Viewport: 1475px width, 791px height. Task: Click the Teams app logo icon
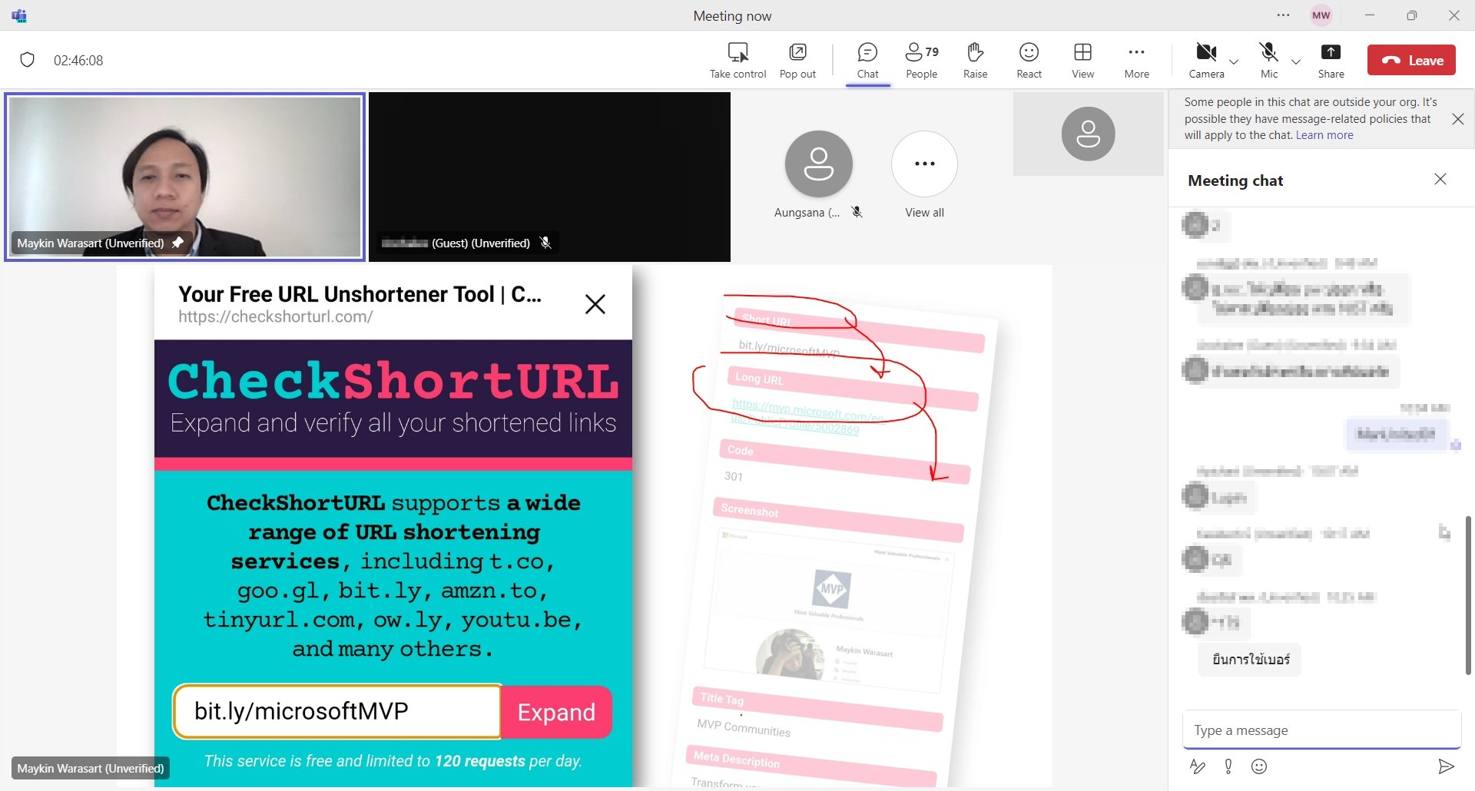click(19, 15)
